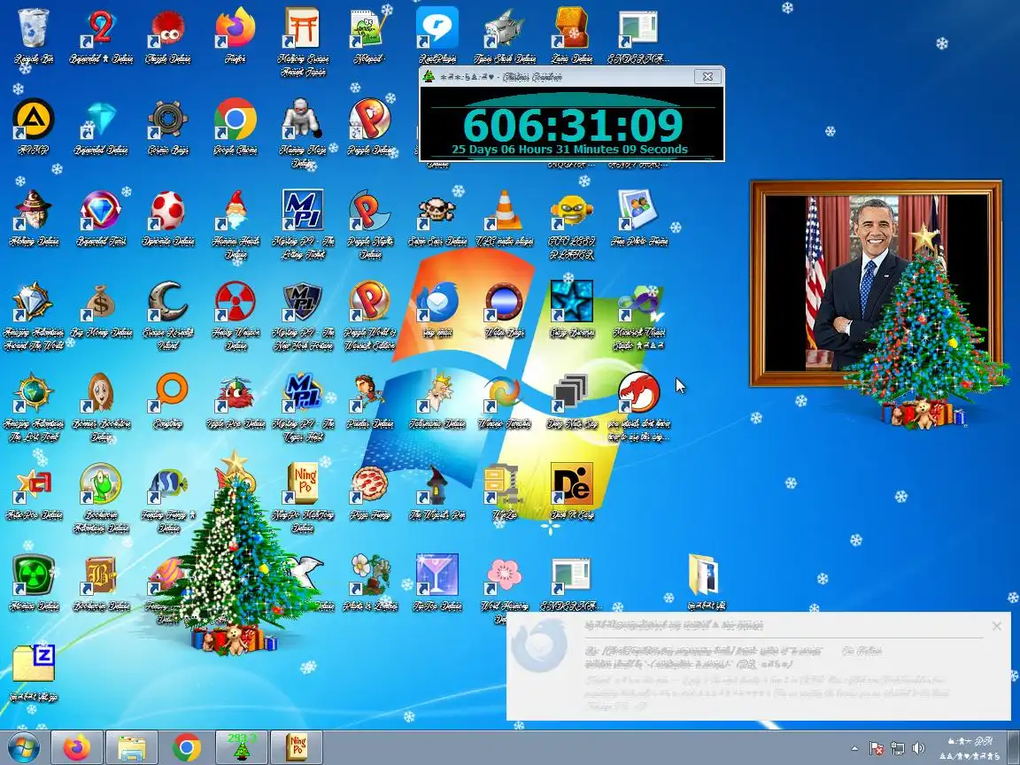Open the Windows Start menu orb
Image resolution: width=1020 pixels, height=765 pixels.
pyautogui.click(x=23, y=746)
